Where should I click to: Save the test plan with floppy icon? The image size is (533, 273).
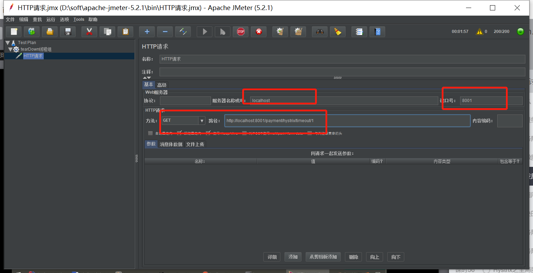[68, 32]
